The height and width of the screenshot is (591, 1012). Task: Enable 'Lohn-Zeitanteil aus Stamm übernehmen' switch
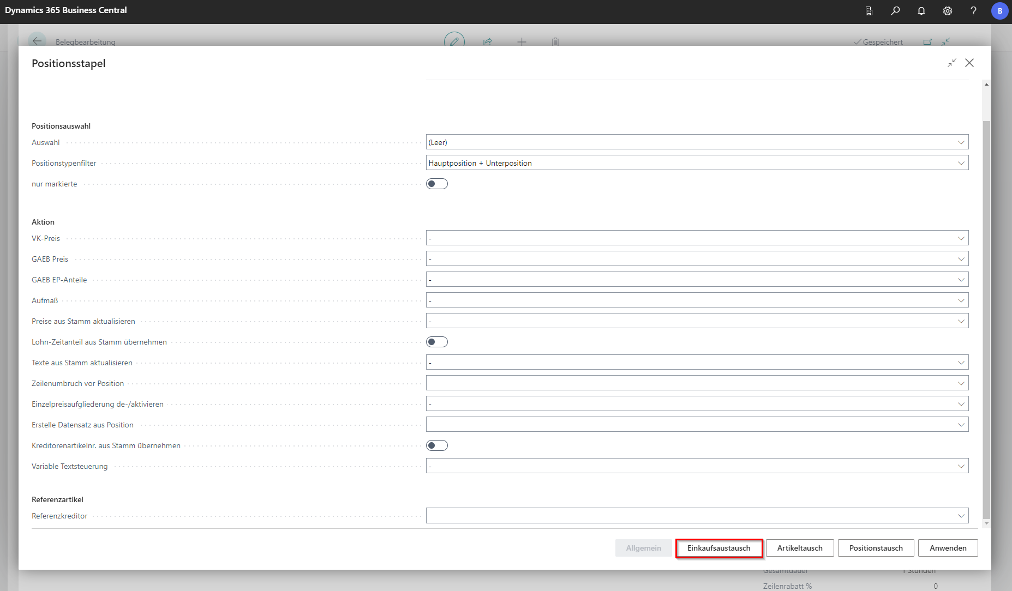(437, 342)
